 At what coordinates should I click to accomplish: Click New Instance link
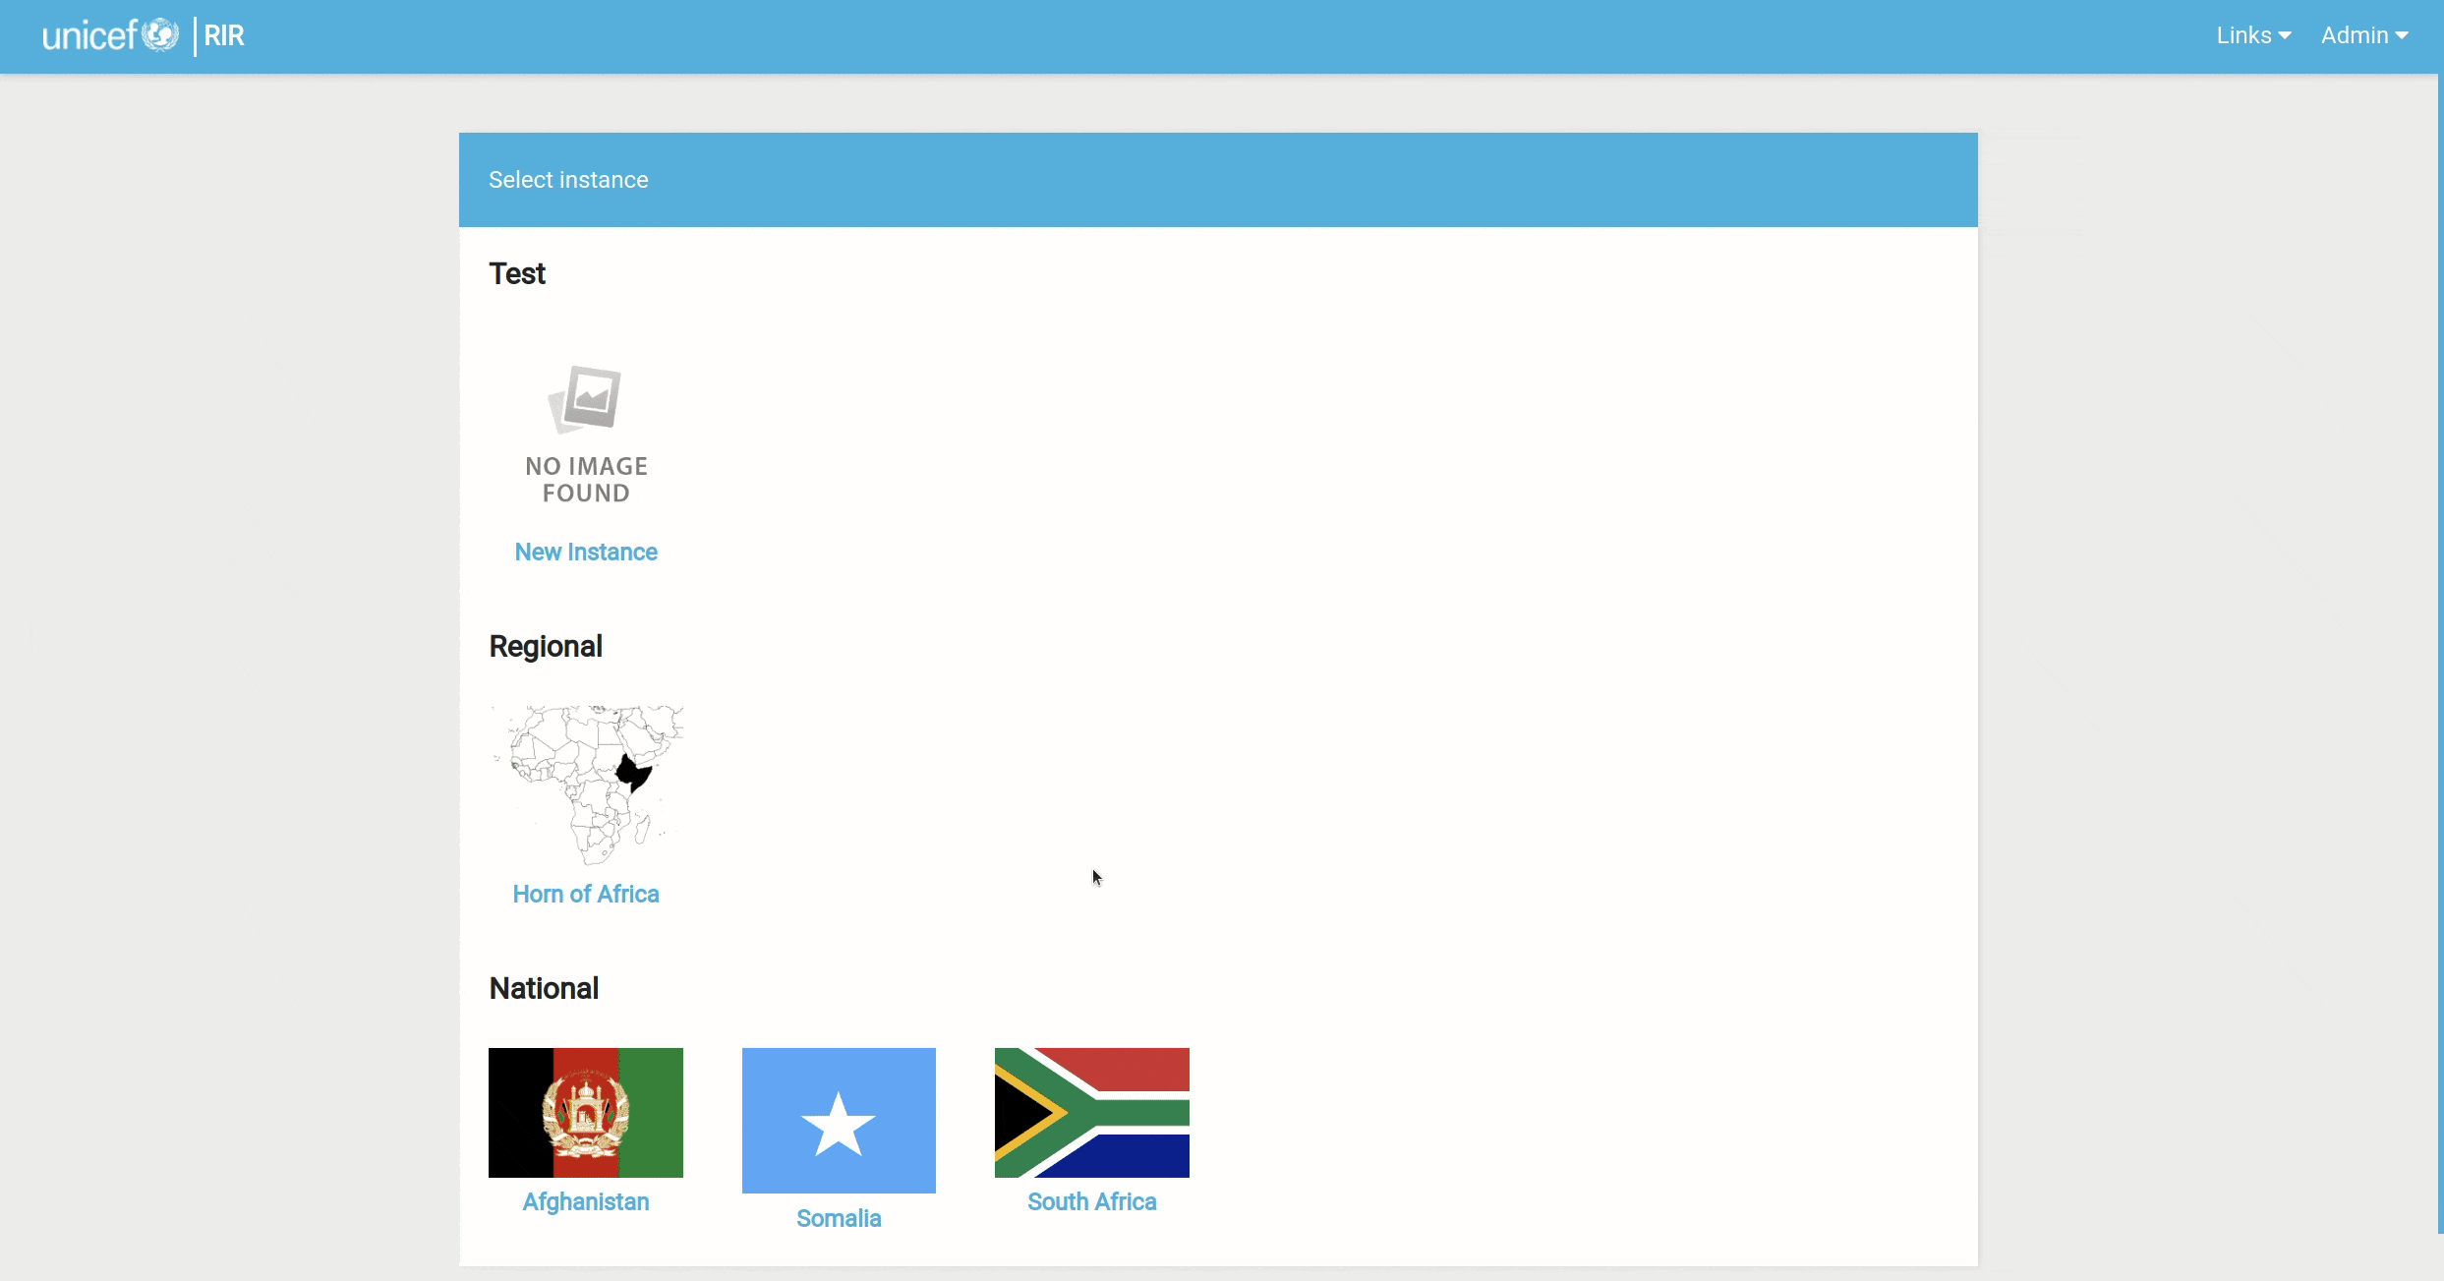(585, 552)
